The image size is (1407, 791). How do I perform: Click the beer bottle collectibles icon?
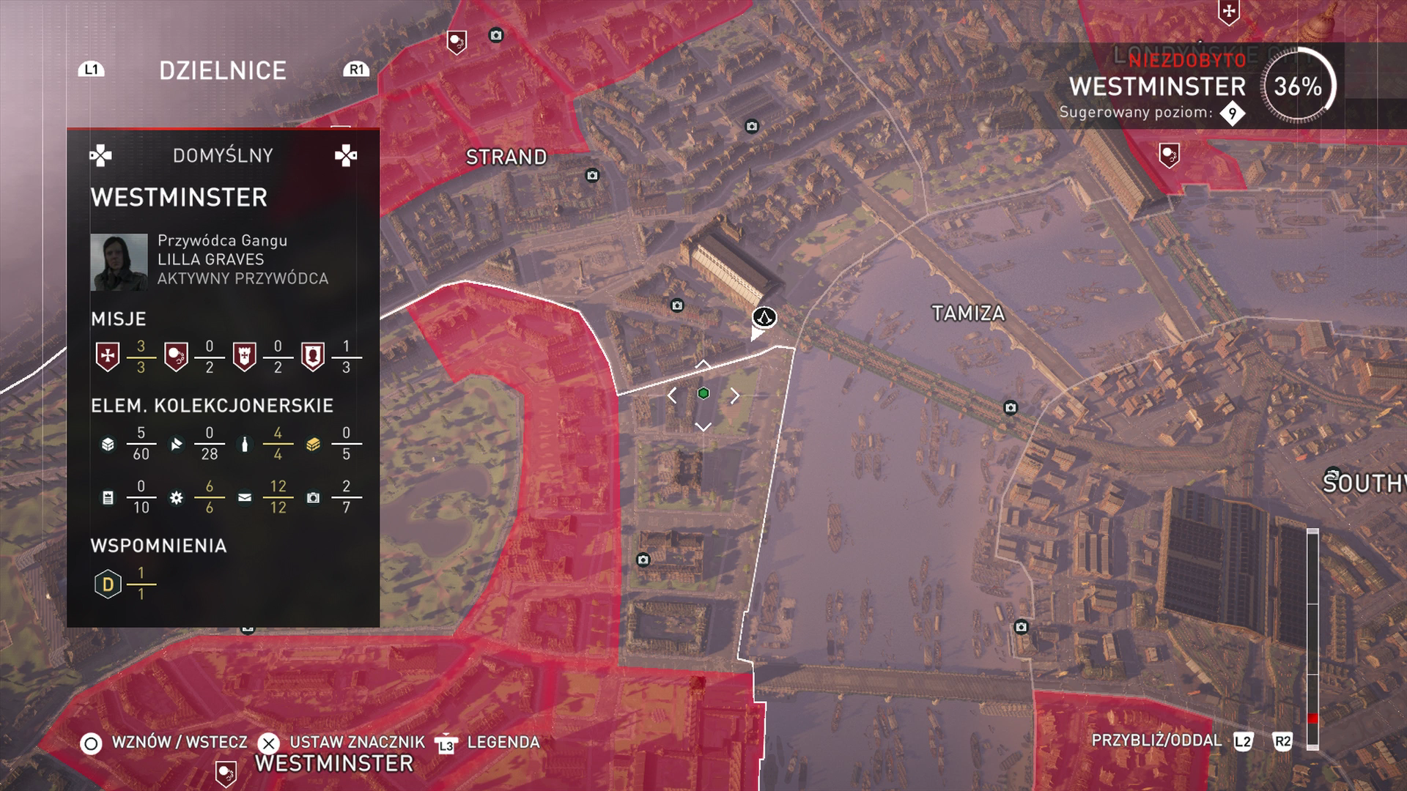point(245,444)
